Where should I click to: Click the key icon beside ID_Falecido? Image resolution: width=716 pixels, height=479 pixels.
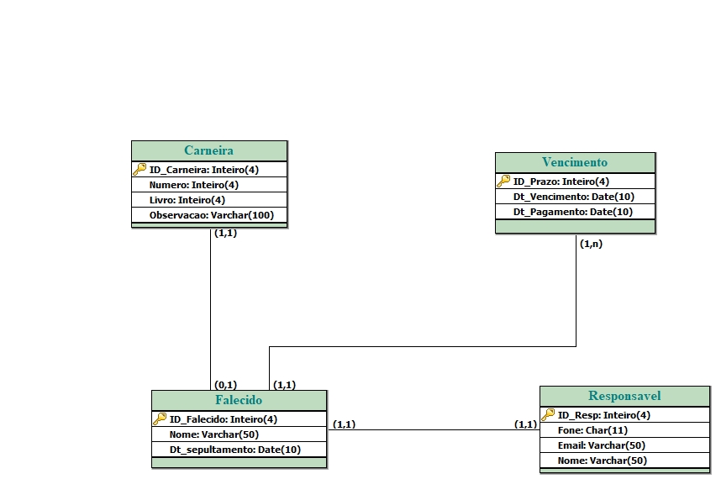[160, 418]
